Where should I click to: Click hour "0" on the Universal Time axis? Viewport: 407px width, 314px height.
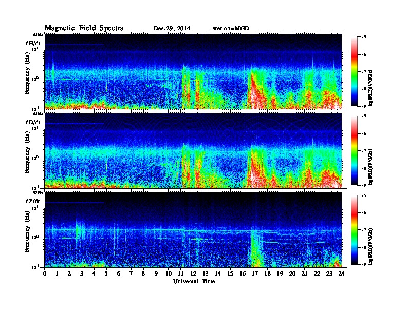tap(45, 274)
